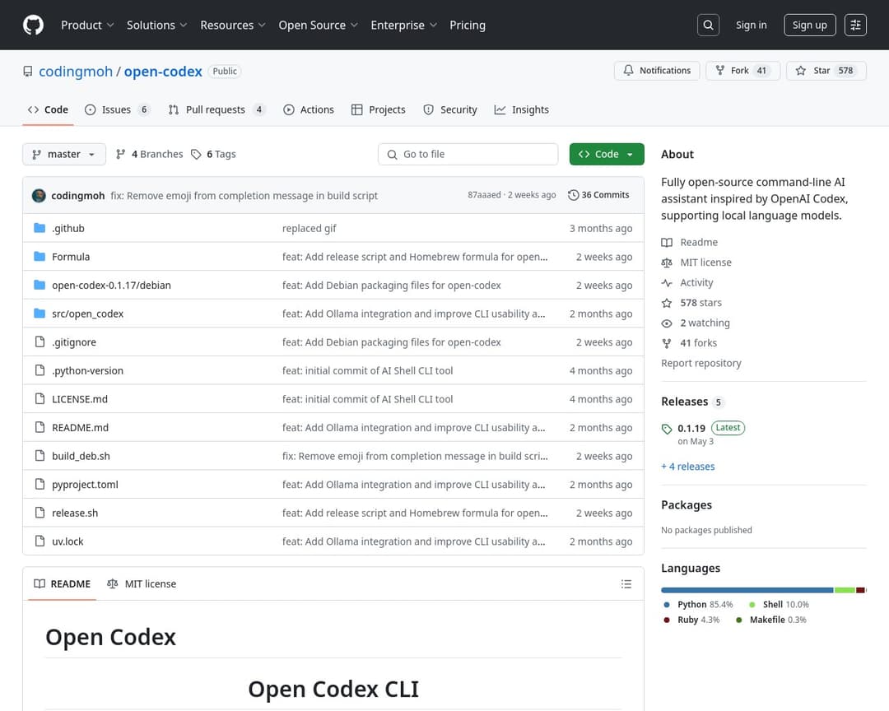Expand the Open Source menu
Screen dimensions: 889x711
(x=318, y=25)
